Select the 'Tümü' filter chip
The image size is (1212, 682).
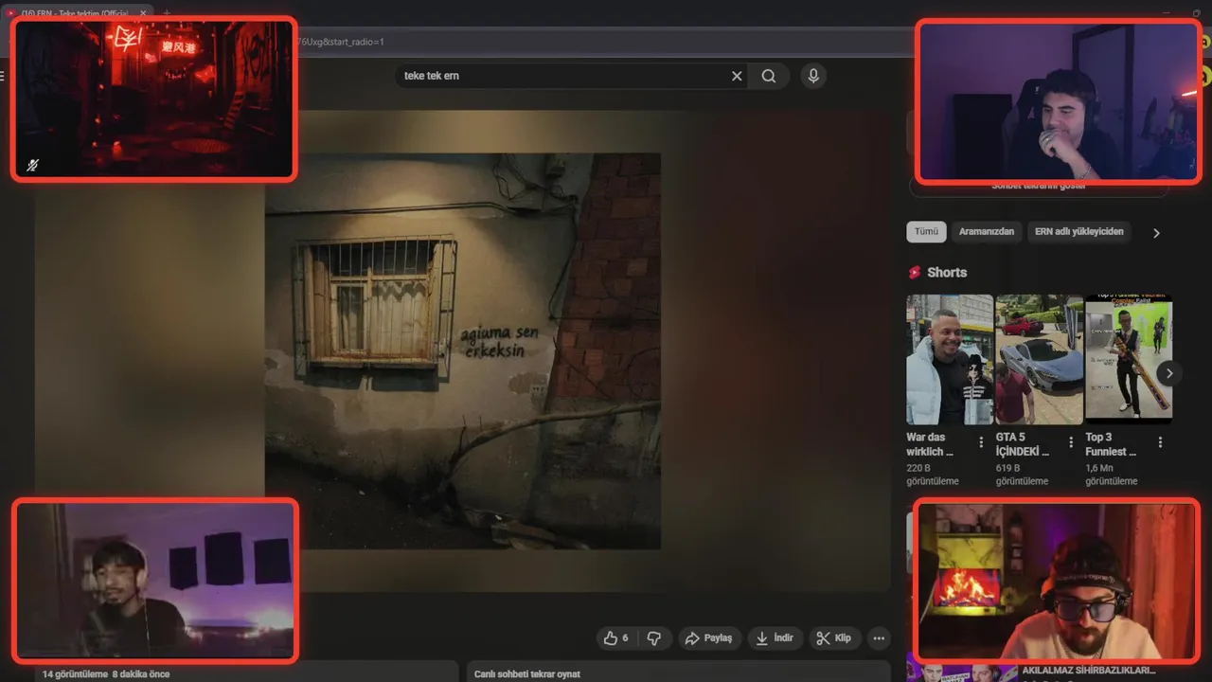coord(926,232)
